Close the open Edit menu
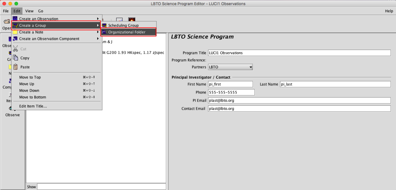Viewport: 396px width, 190px height. pos(17,11)
